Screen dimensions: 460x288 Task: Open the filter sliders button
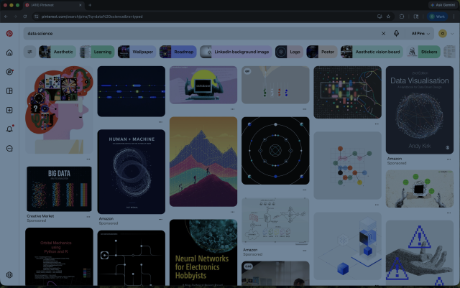(x=29, y=52)
